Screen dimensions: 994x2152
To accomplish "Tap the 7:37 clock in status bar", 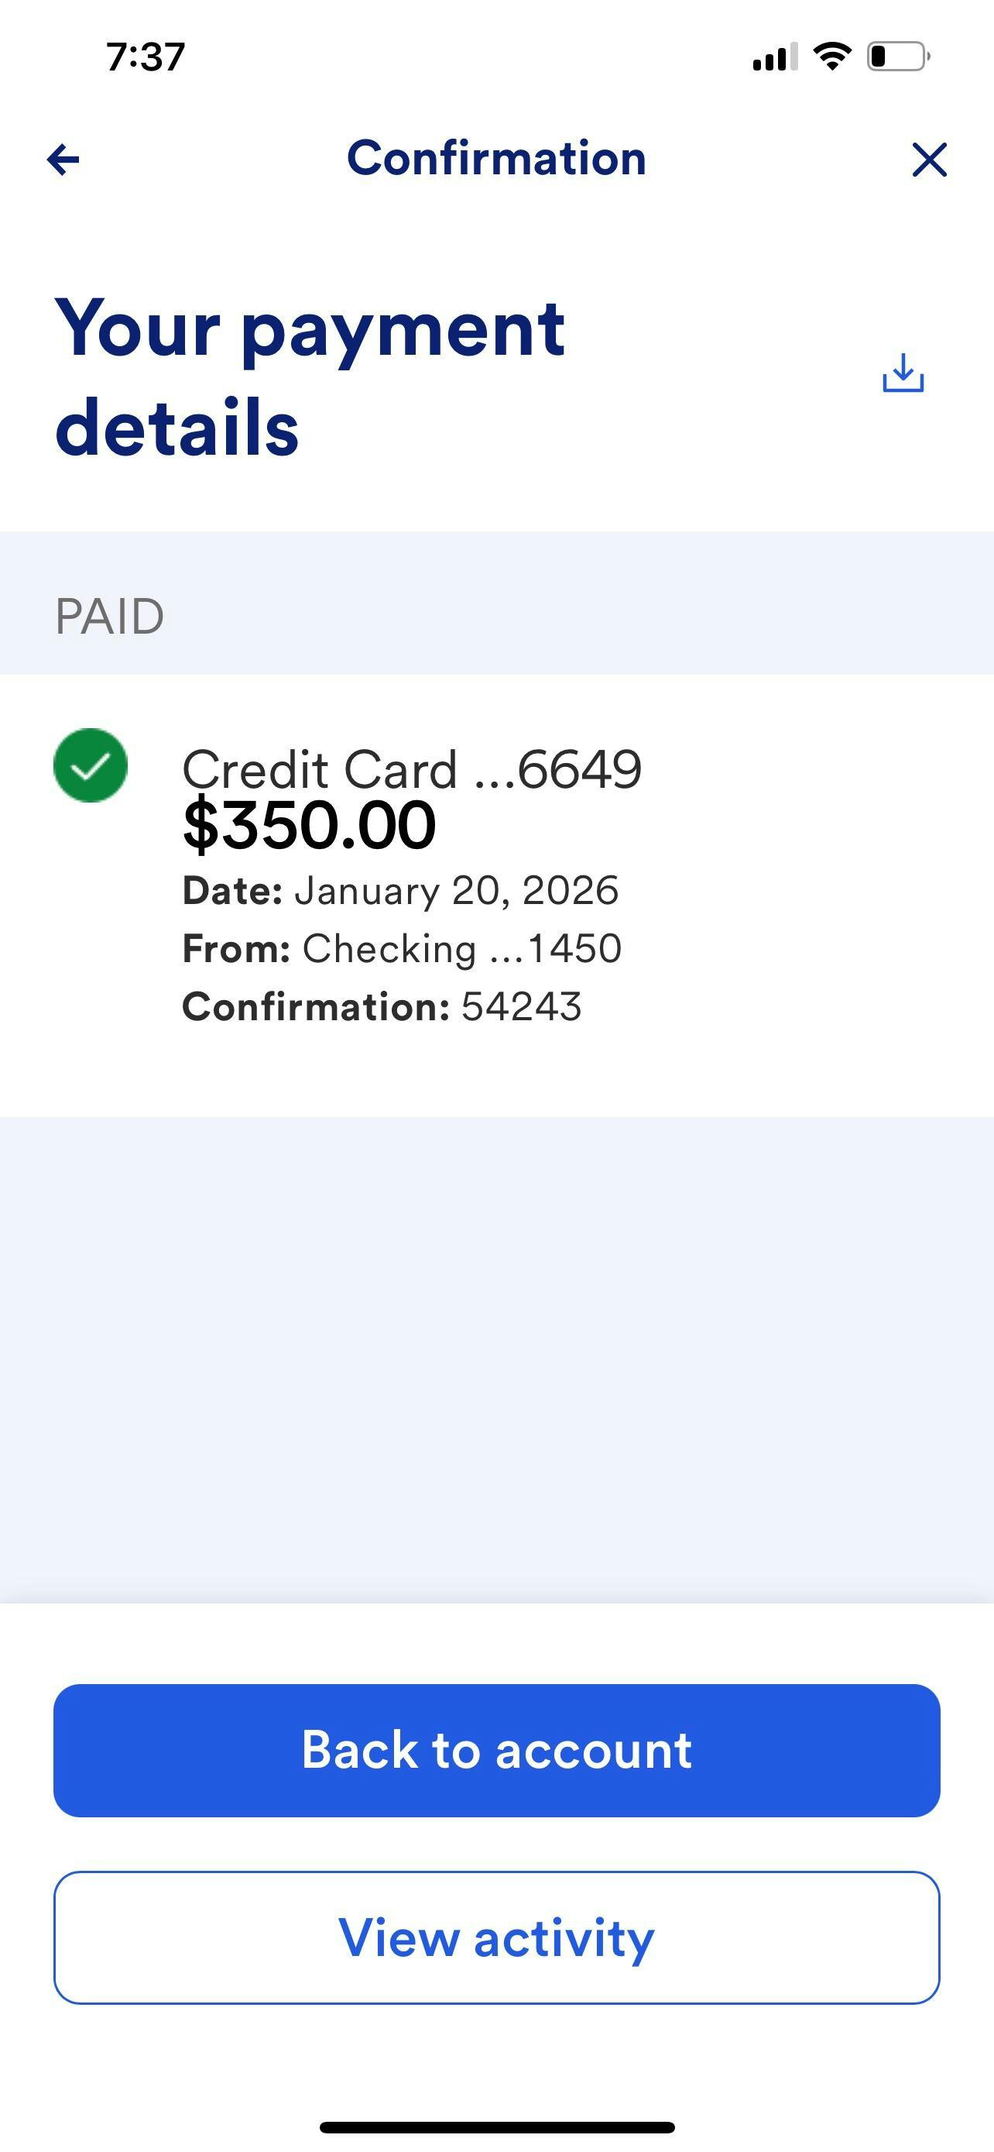I will (x=146, y=57).
